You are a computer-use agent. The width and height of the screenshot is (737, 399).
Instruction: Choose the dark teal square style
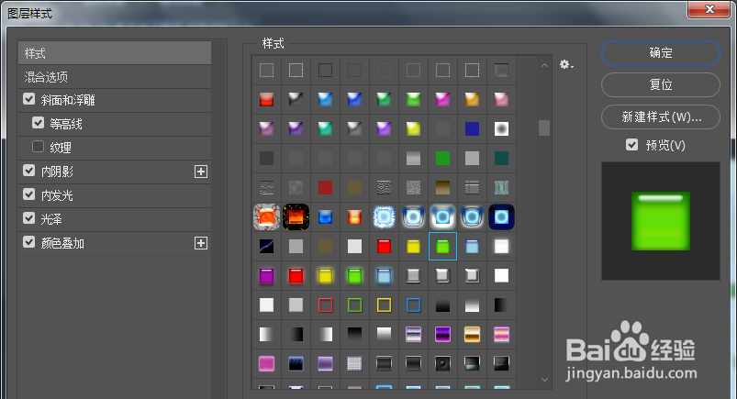pyautogui.click(x=501, y=159)
